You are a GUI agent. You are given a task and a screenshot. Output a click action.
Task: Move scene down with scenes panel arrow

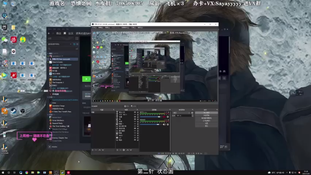tap(103, 150)
